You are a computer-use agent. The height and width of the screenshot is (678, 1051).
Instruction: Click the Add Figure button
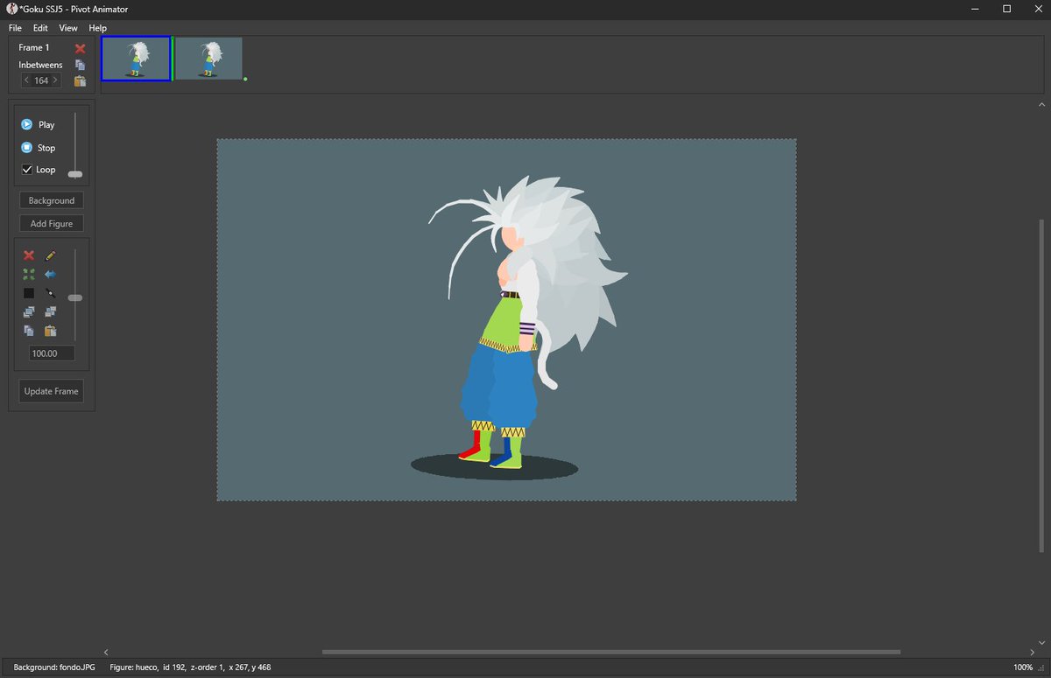[52, 224]
